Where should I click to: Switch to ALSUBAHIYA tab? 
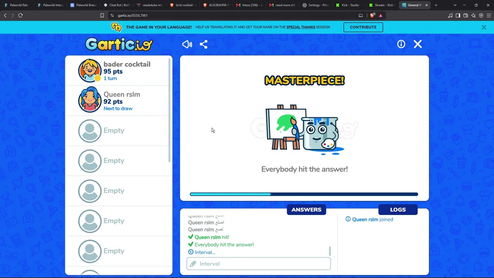tap(216, 5)
